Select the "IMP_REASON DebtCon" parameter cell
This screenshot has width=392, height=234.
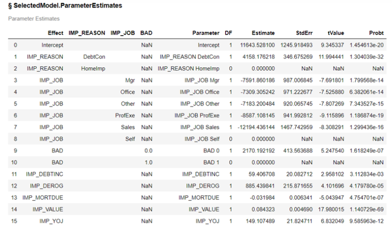click(189, 57)
